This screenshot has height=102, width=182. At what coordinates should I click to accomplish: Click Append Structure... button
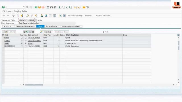click(x=104, y=16)
